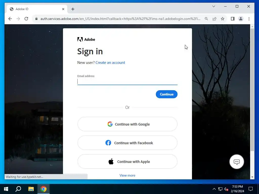Image resolution: width=259 pixels, height=194 pixels.
Task: Share this page icon in address bar
Action: 214,19
